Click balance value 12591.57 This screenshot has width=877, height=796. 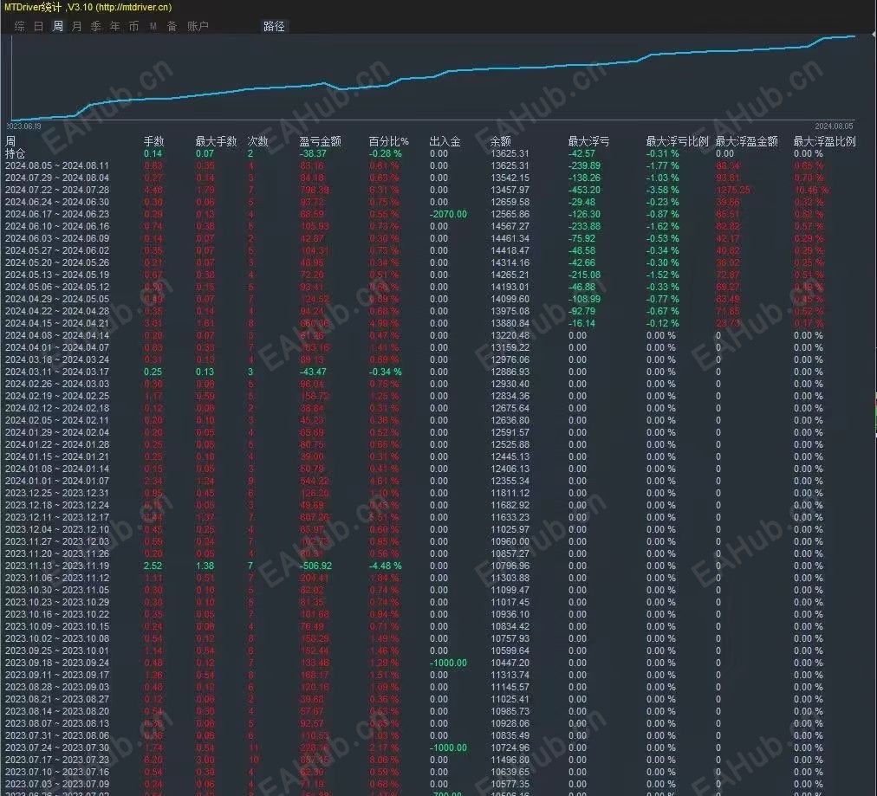click(510, 433)
